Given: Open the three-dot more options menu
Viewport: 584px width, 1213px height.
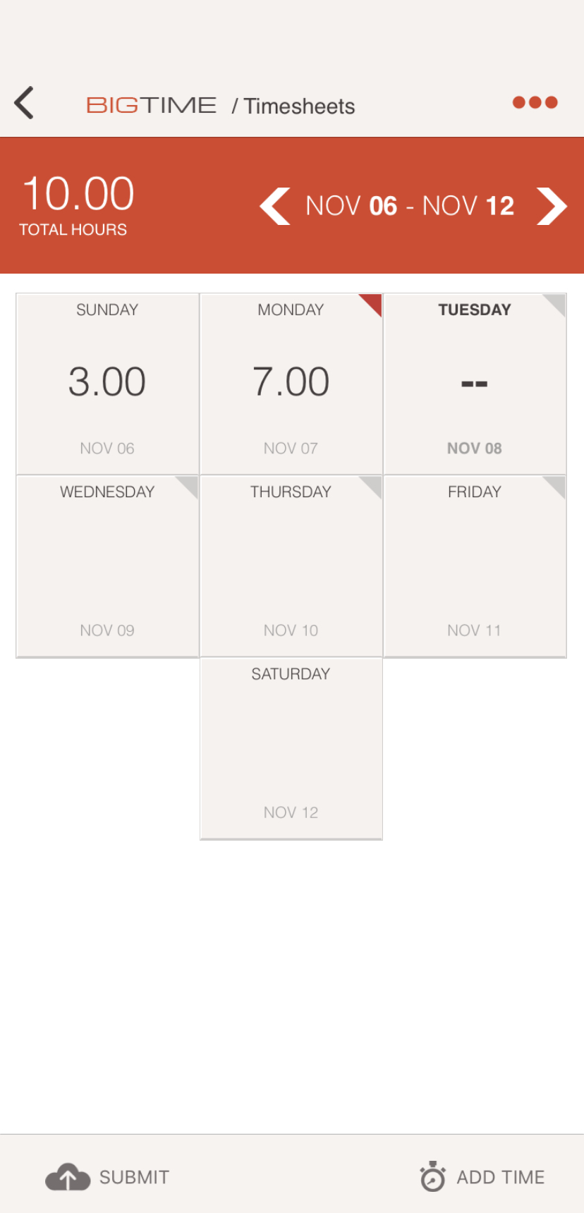Looking at the screenshot, I should pyautogui.click(x=535, y=103).
